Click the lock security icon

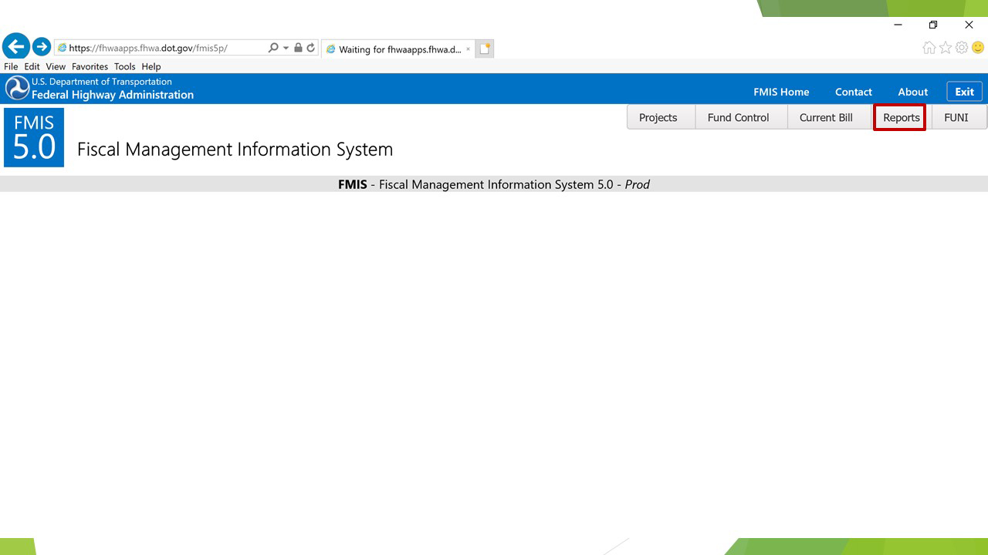click(298, 48)
